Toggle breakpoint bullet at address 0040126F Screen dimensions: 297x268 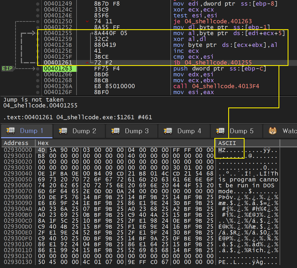[x=38, y=92]
